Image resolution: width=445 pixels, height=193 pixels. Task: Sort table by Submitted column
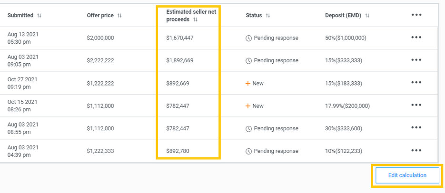[39, 16]
